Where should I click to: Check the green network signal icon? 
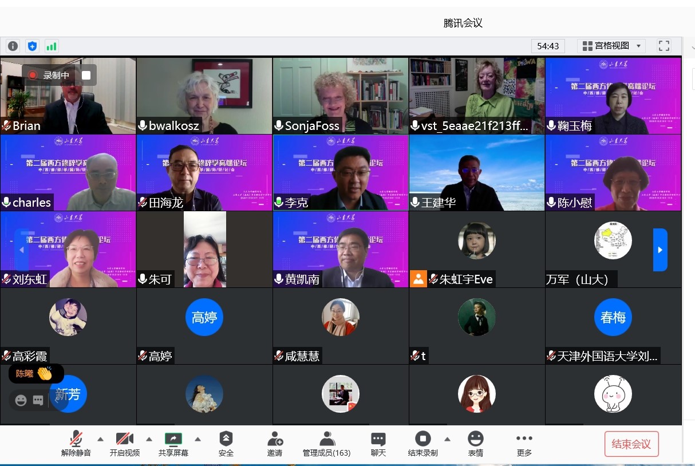[x=52, y=46]
